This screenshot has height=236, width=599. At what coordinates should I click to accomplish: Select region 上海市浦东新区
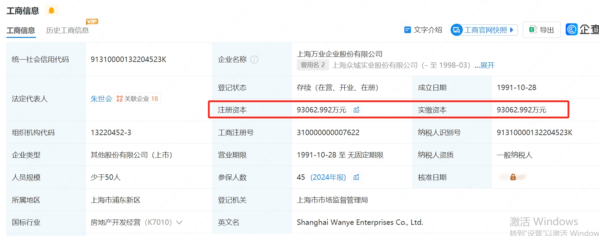point(115,200)
